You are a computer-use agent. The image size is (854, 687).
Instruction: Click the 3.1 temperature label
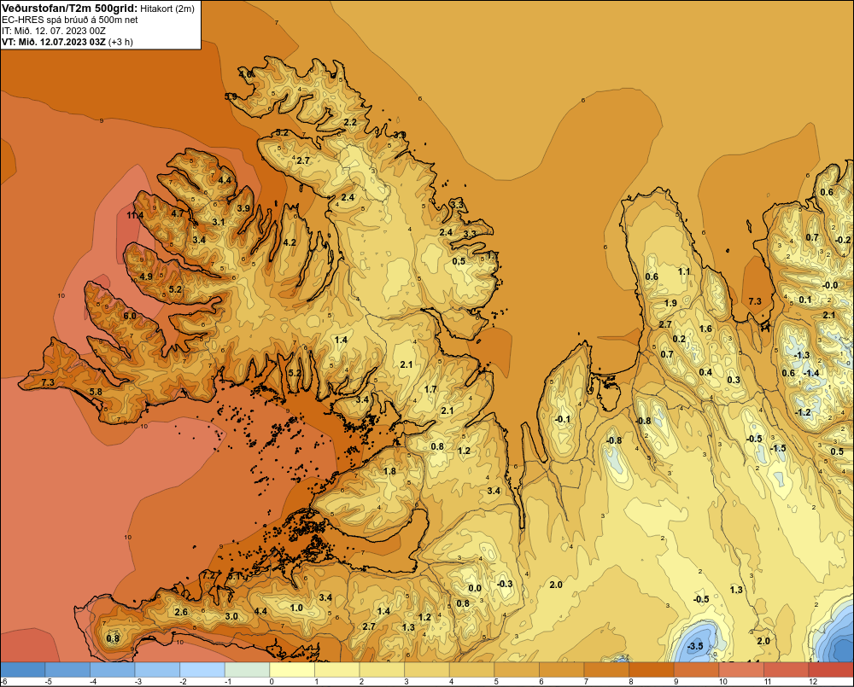point(219,222)
